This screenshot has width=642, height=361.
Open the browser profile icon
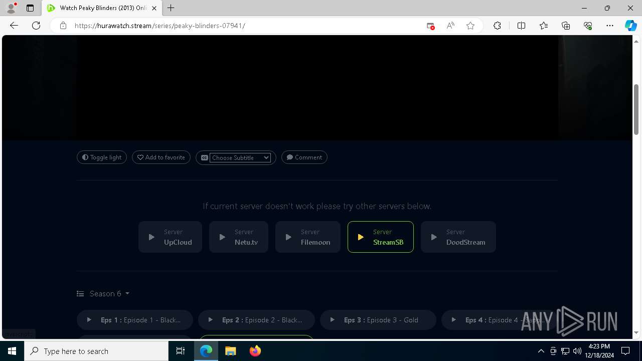pos(11,8)
